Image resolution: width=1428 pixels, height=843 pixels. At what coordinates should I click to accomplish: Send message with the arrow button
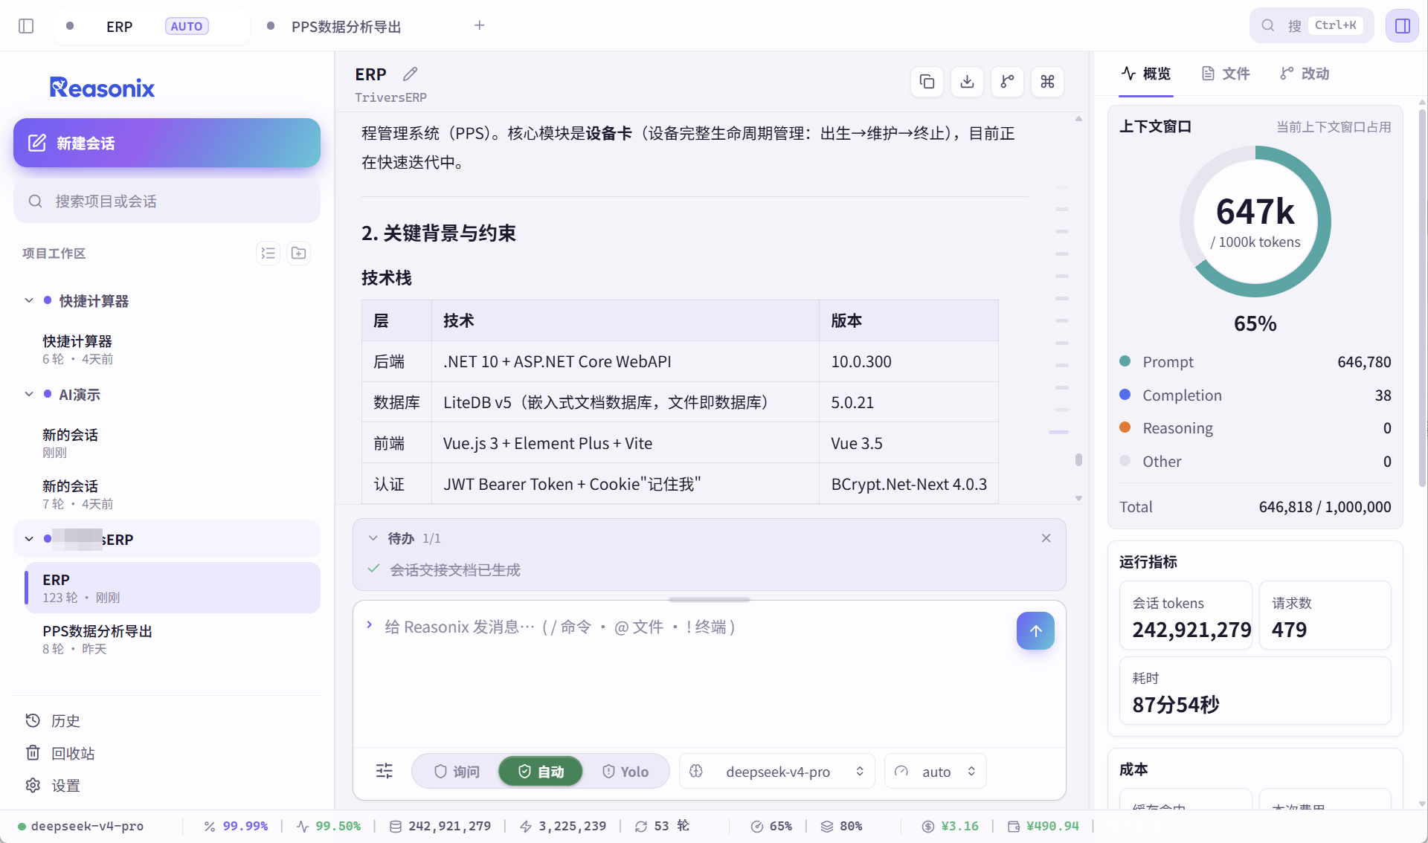(x=1035, y=630)
